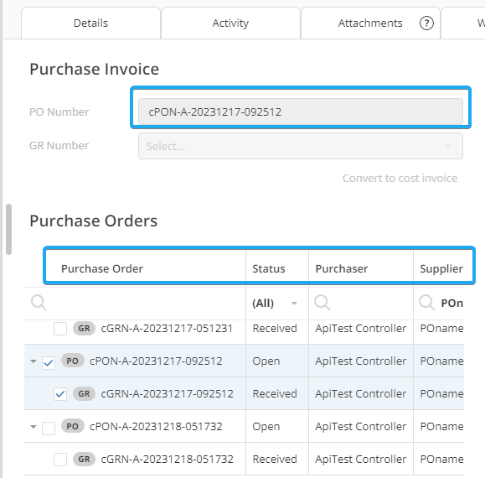Select cPON-A-20231218-051732 text
This screenshot has height=478, width=485.
point(156,427)
